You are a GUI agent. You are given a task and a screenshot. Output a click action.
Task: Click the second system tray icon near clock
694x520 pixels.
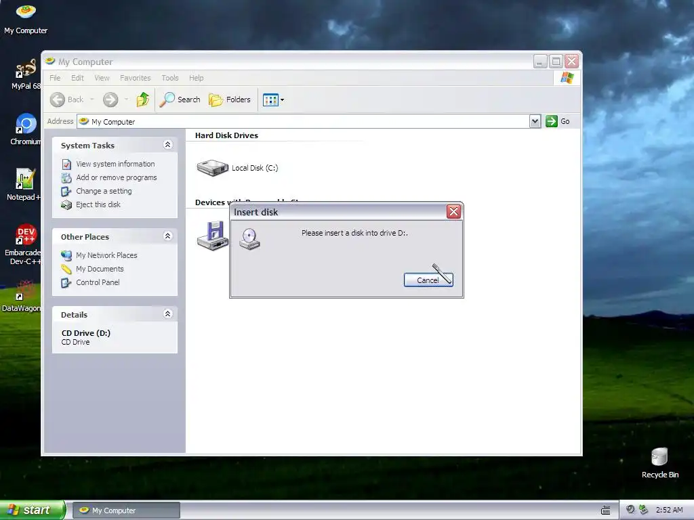coord(644,510)
